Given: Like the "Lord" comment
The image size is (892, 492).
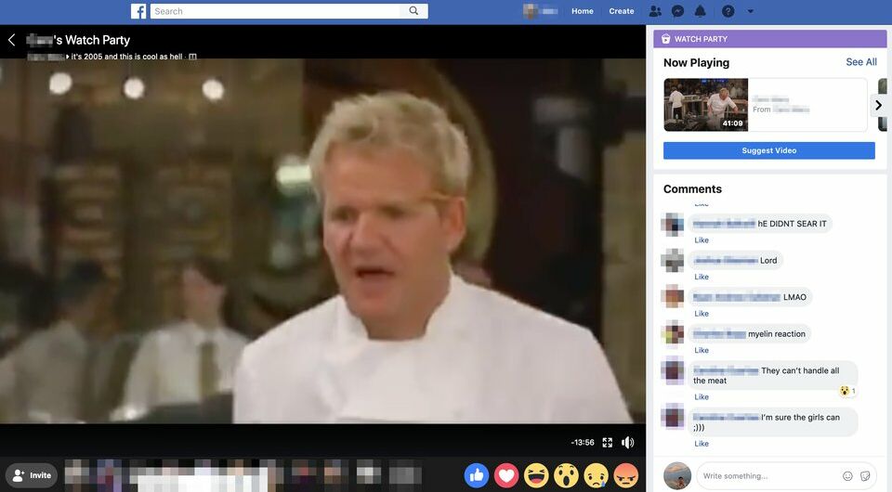Looking at the screenshot, I should [702, 277].
